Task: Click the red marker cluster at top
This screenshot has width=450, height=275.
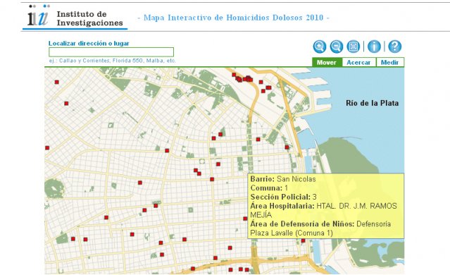Action: [243, 78]
